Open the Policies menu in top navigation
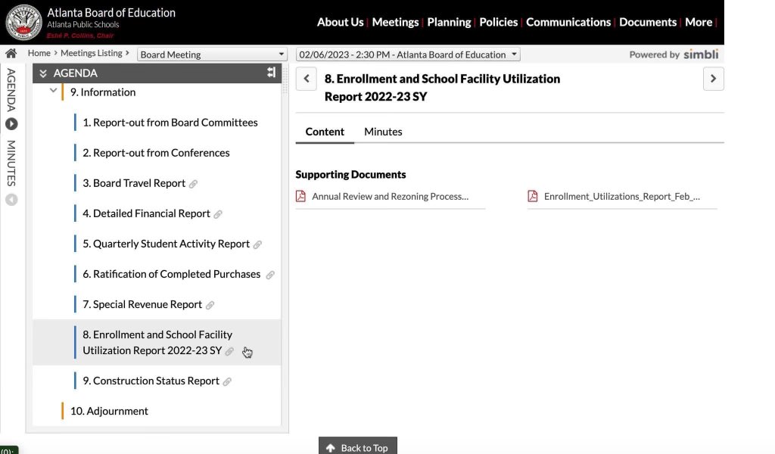Image resolution: width=775 pixels, height=454 pixels. pyautogui.click(x=498, y=22)
